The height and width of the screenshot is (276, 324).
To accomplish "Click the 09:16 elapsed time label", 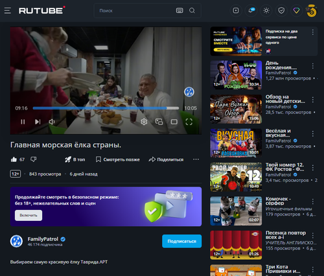I will tap(21, 108).
